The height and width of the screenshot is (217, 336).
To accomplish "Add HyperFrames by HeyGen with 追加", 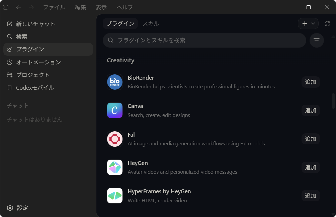I will click(311, 196).
